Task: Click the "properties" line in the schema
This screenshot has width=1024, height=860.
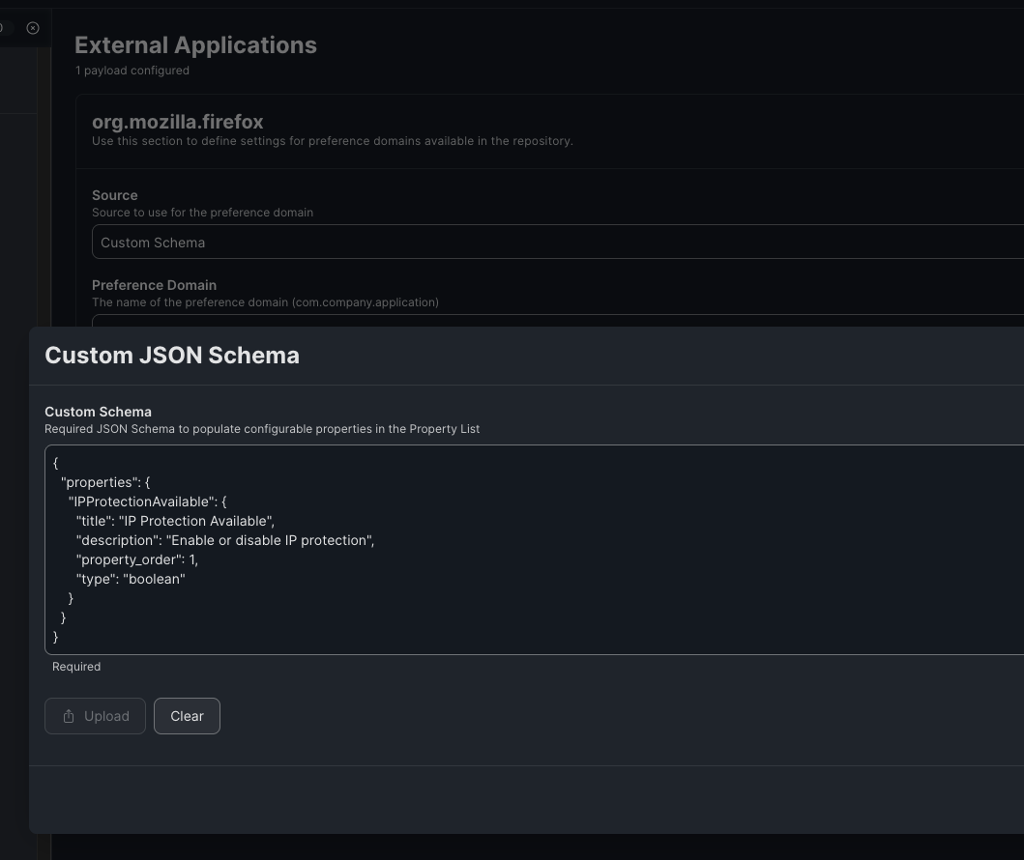Action: [104, 482]
